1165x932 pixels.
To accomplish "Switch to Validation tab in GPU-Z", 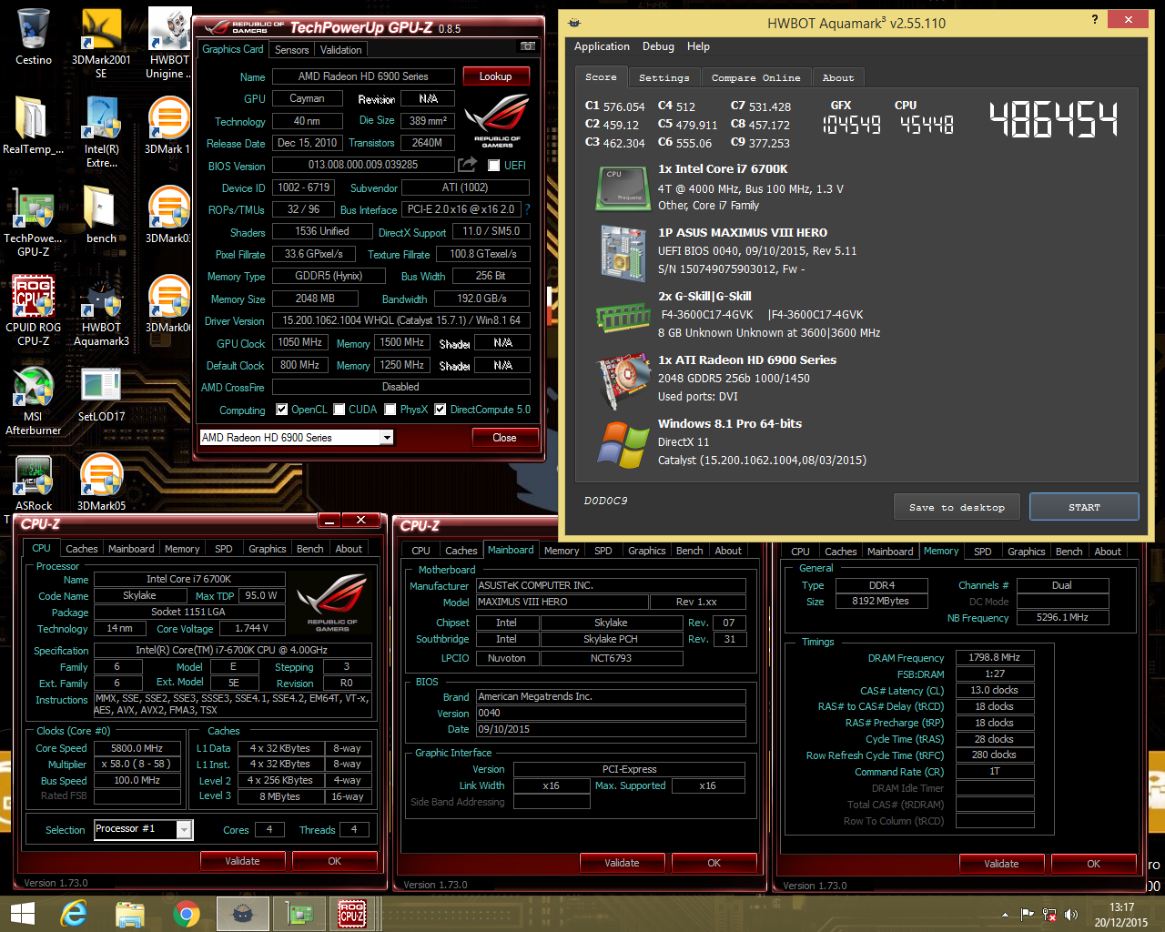I will [x=341, y=50].
